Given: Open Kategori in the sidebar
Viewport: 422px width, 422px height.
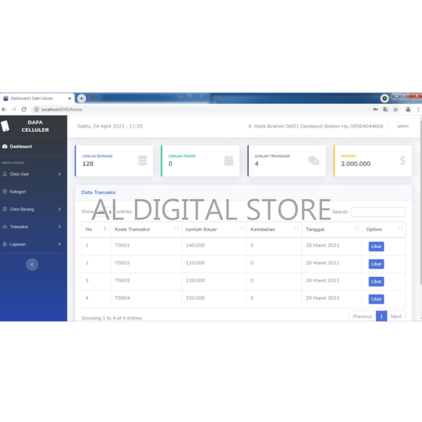Looking at the screenshot, I should (18, 191).
